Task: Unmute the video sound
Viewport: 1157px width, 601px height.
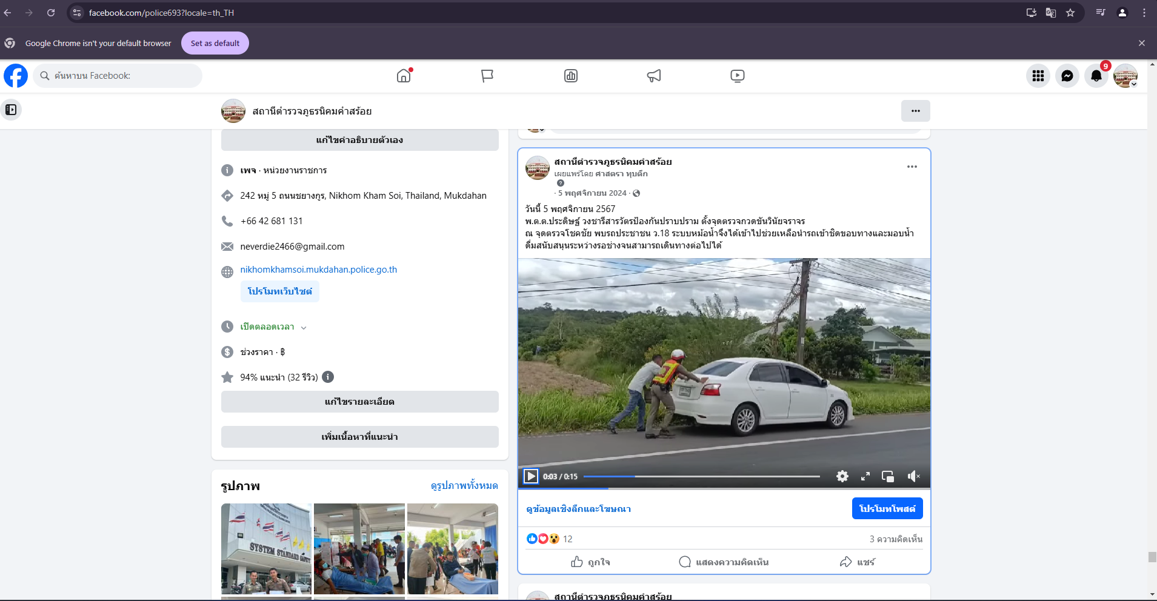Action: click(x=913, y=477)
